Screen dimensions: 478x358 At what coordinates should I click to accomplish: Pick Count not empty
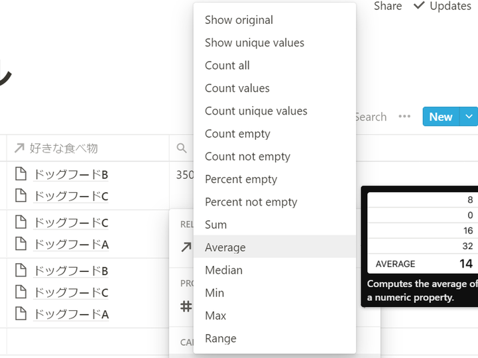click(274, 156)
